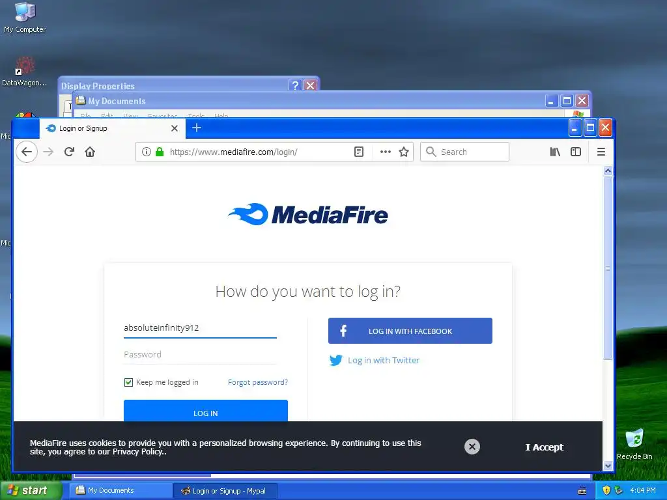Open page actions three-dots menu

tap(386, 152)
